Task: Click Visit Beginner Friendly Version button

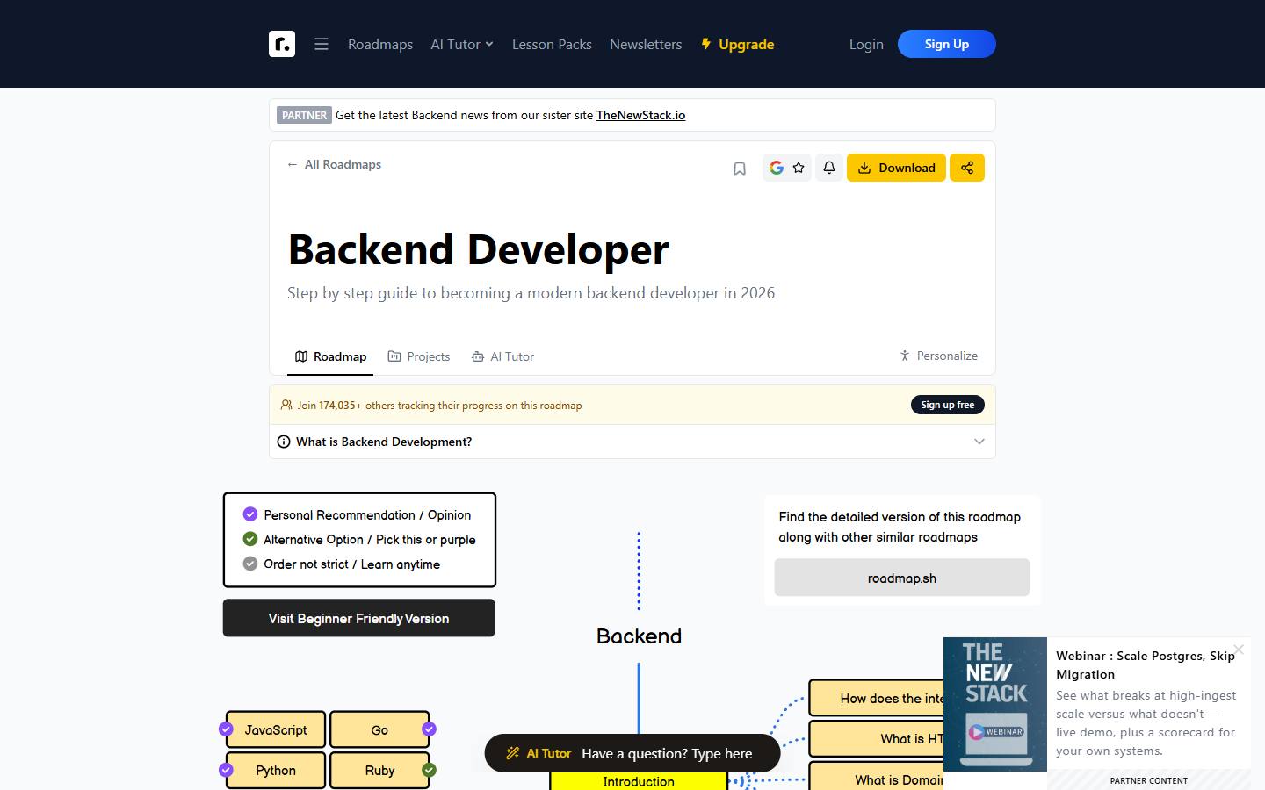Action: click(359, 618)
